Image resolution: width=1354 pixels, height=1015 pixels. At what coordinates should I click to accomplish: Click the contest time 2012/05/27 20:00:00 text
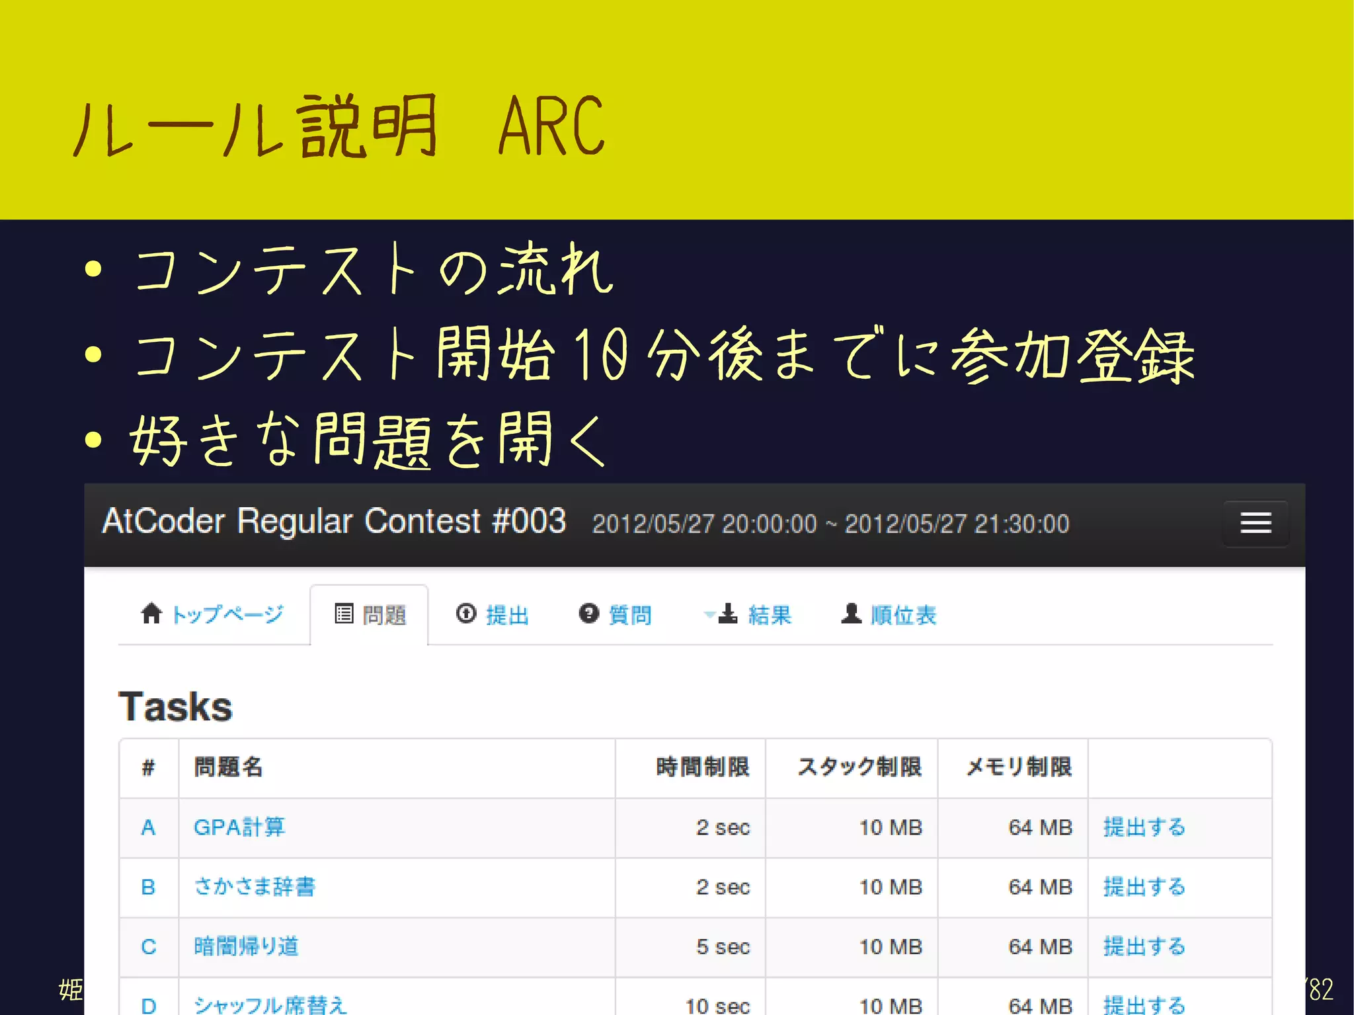click(x=705, y=524)
